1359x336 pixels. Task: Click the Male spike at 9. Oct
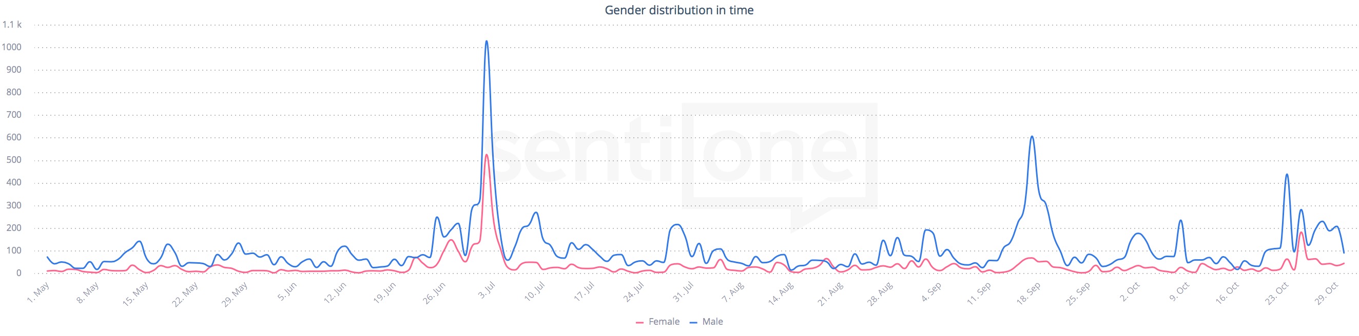[x=1181, y=221]
